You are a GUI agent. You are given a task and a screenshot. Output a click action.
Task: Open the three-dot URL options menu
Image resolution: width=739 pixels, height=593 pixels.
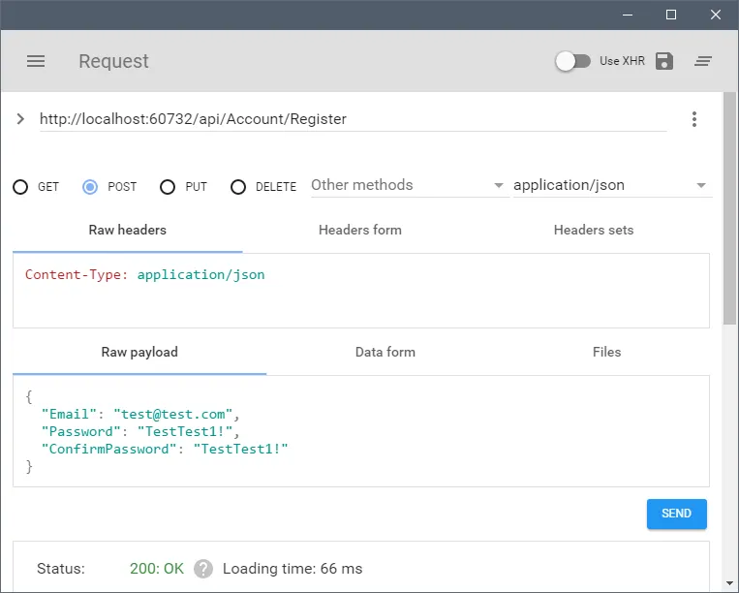[x=694, y=119]
